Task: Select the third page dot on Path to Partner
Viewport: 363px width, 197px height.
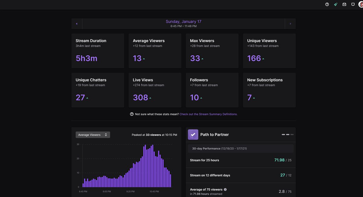Action: pos(292,134)
